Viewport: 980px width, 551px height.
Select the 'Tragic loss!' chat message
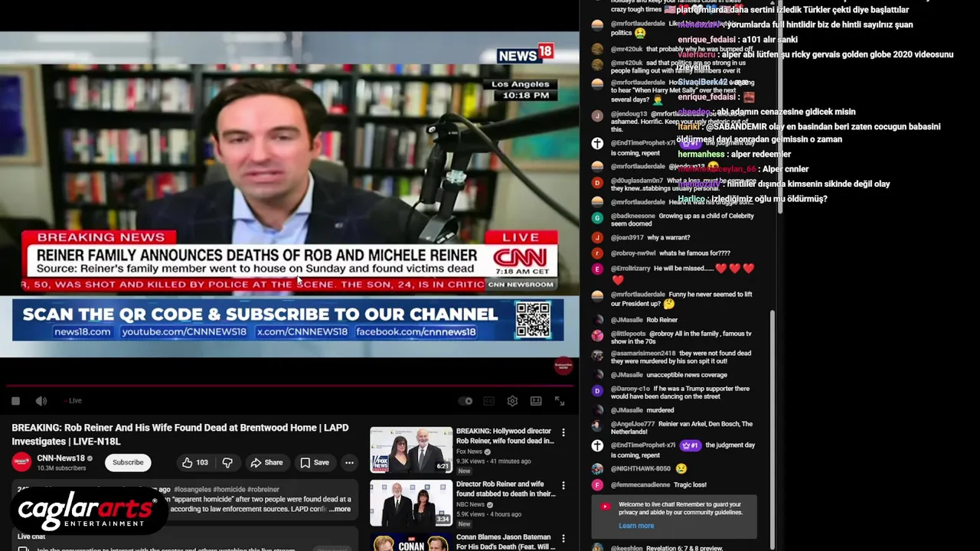[690, 485]
